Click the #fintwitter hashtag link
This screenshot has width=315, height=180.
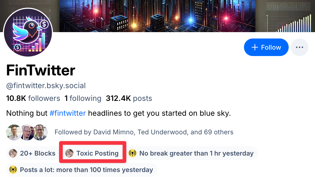pos(68,113)
